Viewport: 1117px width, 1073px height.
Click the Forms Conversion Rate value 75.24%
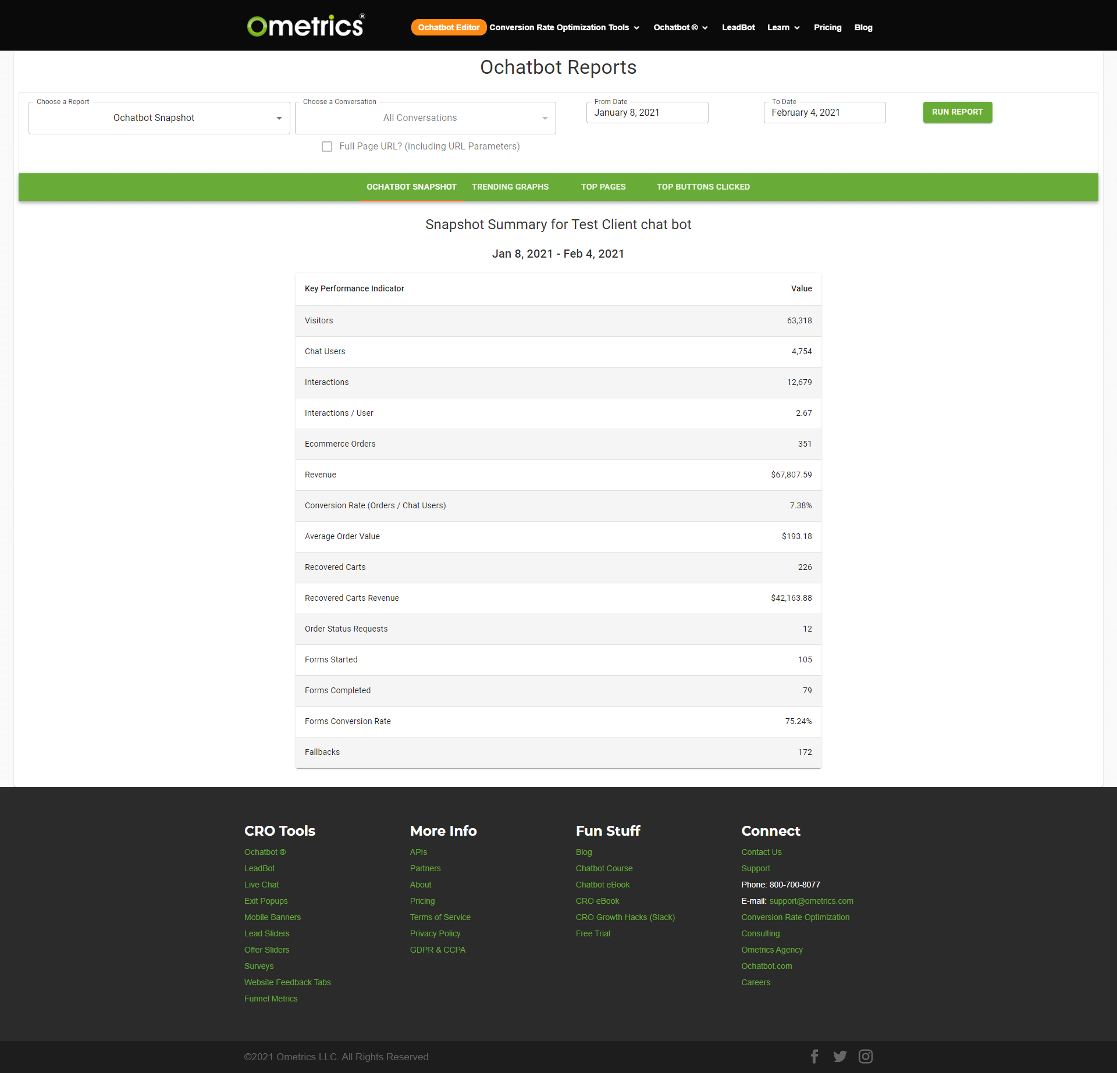798,721
